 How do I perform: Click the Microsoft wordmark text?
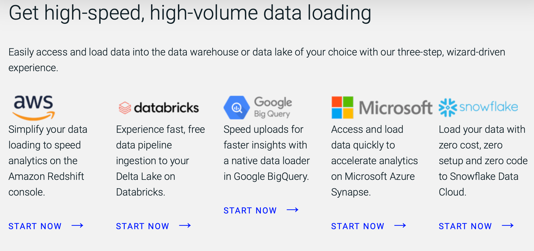(396, 108)
